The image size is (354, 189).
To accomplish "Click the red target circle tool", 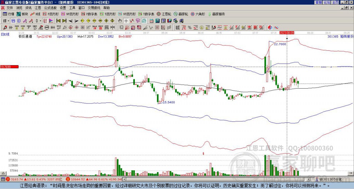I will click(71, 28).
